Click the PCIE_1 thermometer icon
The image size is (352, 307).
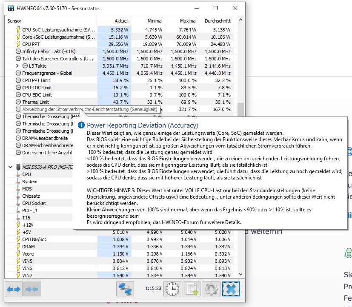[x=18, y=210]
